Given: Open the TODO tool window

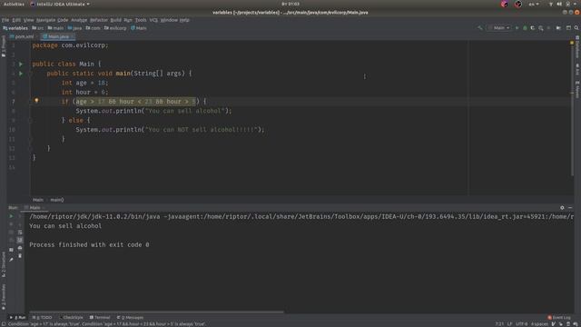Looking at the screenshot, I should pyautogui.click(x=42, y=317).
